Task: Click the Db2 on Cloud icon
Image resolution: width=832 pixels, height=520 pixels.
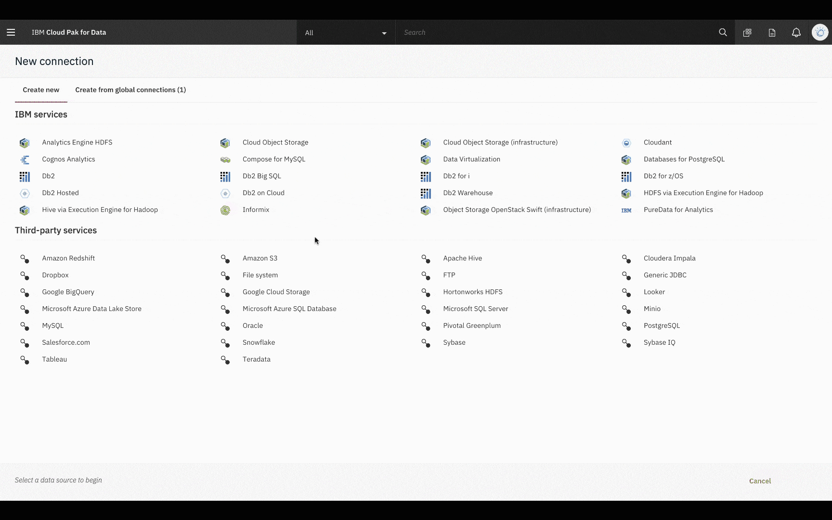Action: (x=225, y=193)
